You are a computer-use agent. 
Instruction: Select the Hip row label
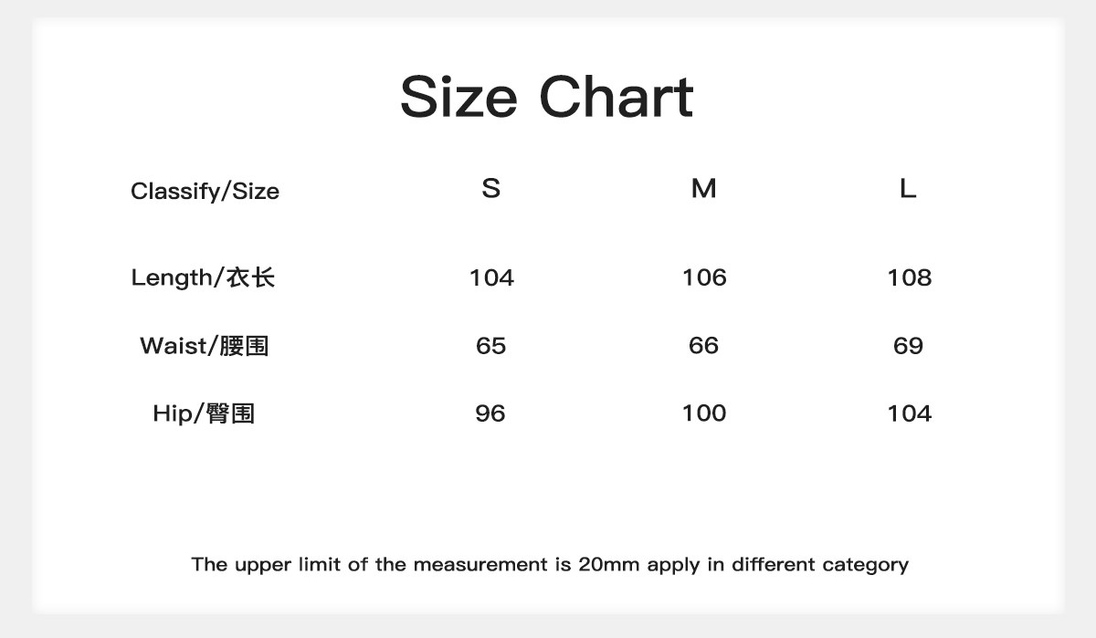(204, 413)
